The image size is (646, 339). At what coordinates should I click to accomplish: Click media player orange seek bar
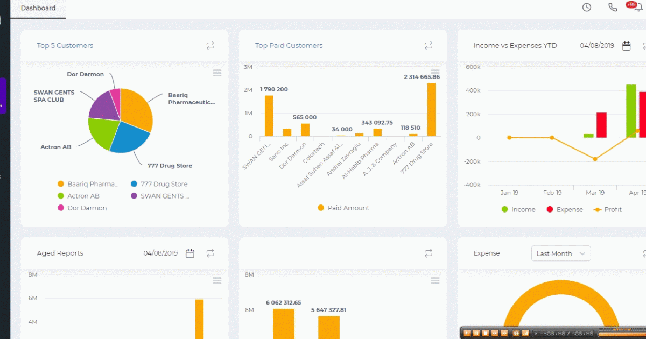click(622, 334)
